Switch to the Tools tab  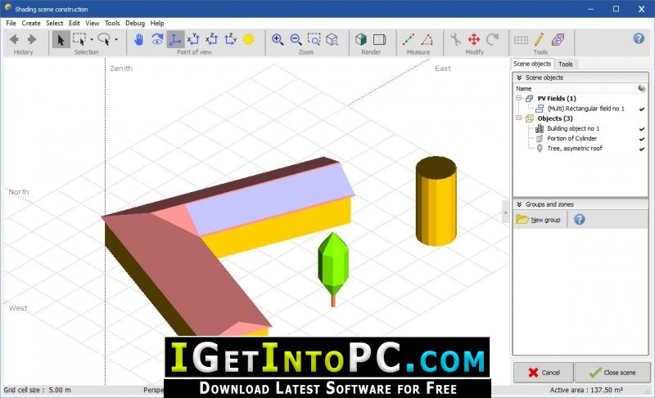coord(566,65)
